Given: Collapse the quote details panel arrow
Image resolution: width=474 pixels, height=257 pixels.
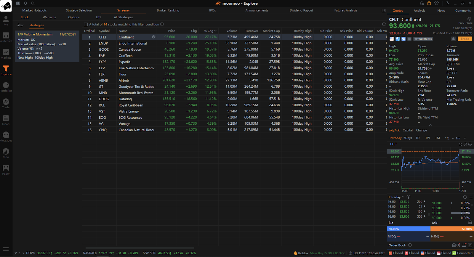Looking at the screenshot, I should click(x=430, y=125).
